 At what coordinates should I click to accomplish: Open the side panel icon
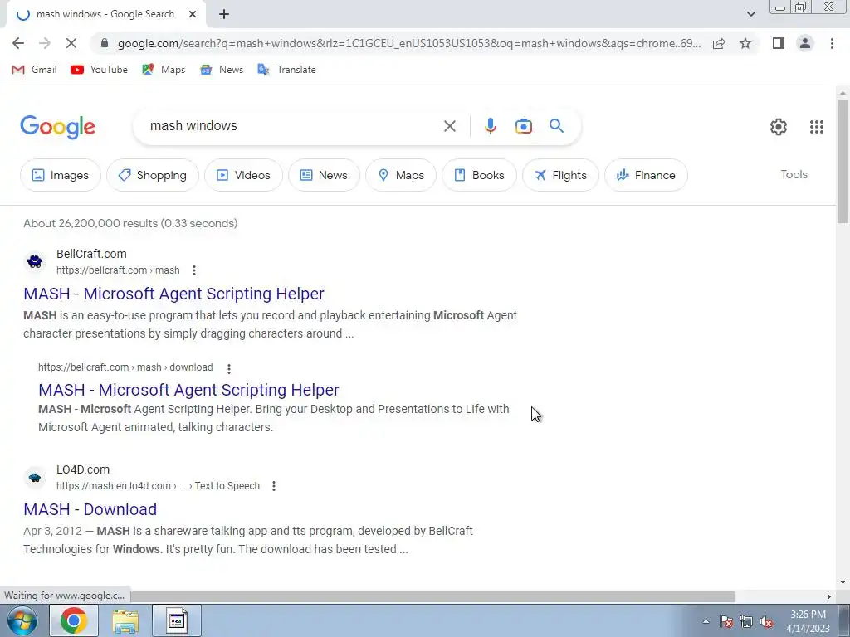point(779,43)
